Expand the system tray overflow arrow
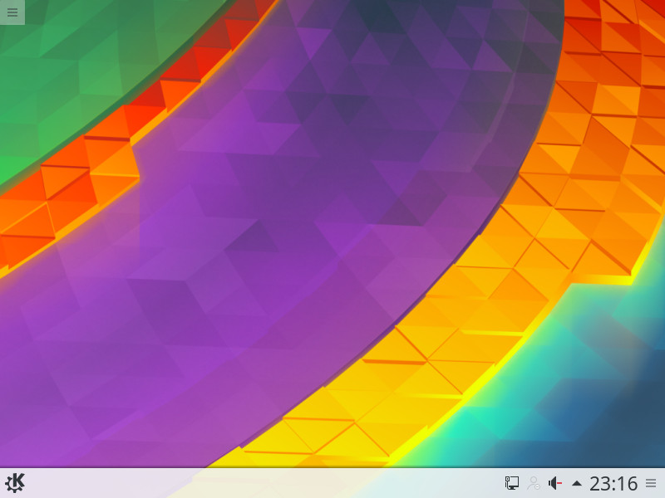 click(575, 482)
